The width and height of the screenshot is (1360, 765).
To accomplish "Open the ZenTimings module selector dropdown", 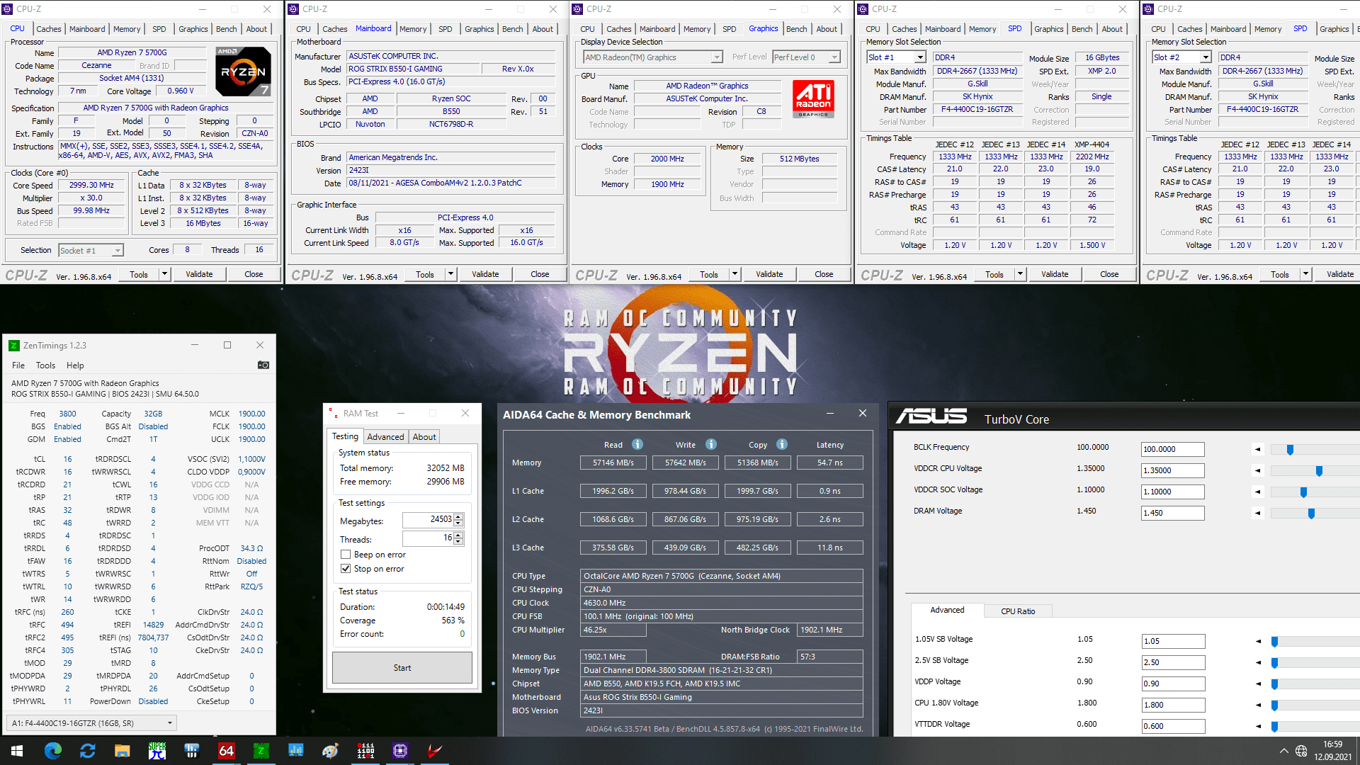I will coord(92,723).
